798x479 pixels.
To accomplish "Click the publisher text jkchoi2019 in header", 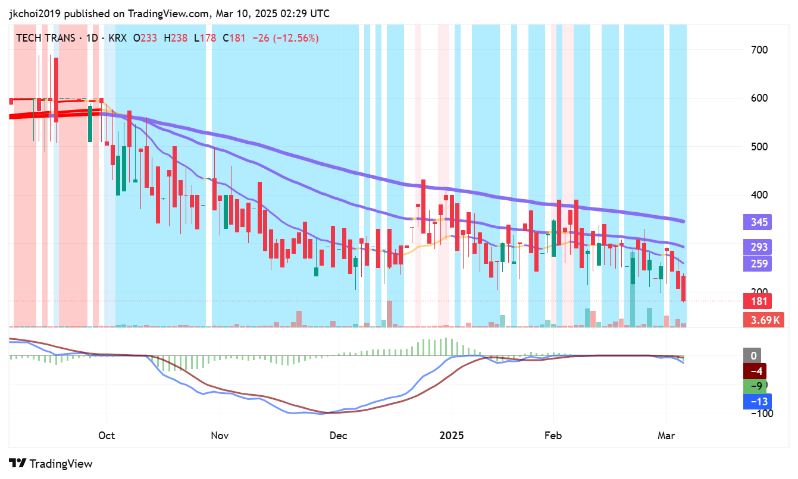I will click(36, 13).
